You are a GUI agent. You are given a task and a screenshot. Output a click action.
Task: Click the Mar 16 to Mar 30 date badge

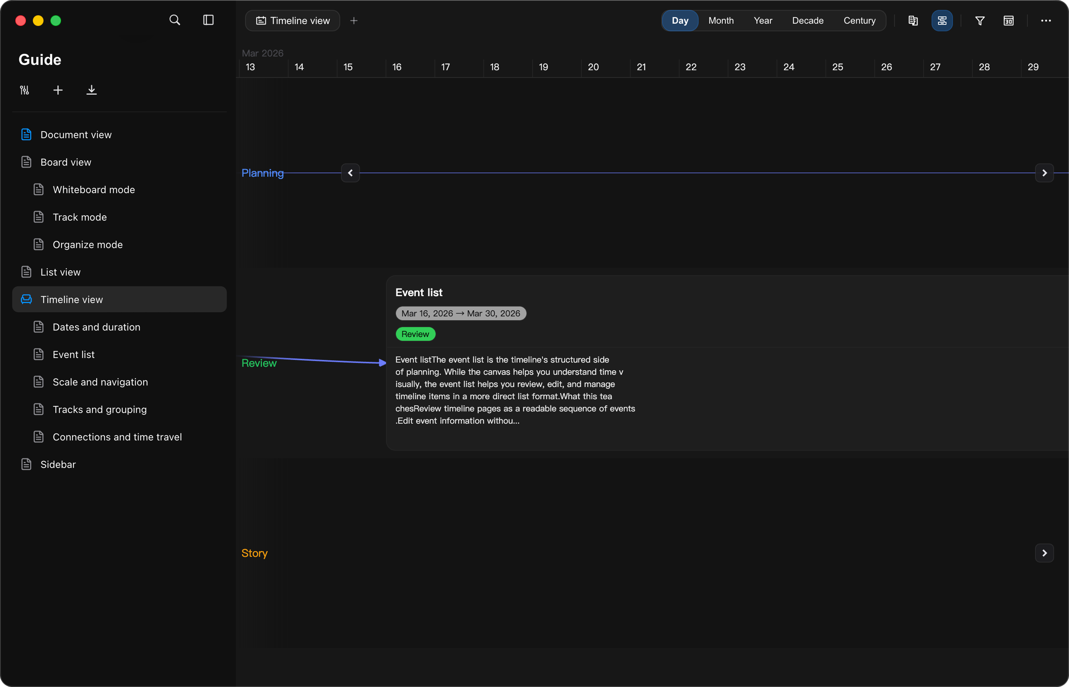[x=460, y=314]
